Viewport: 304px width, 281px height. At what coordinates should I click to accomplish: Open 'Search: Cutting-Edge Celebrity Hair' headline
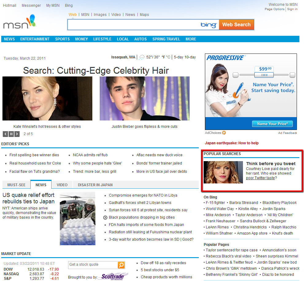click(96, 71)
